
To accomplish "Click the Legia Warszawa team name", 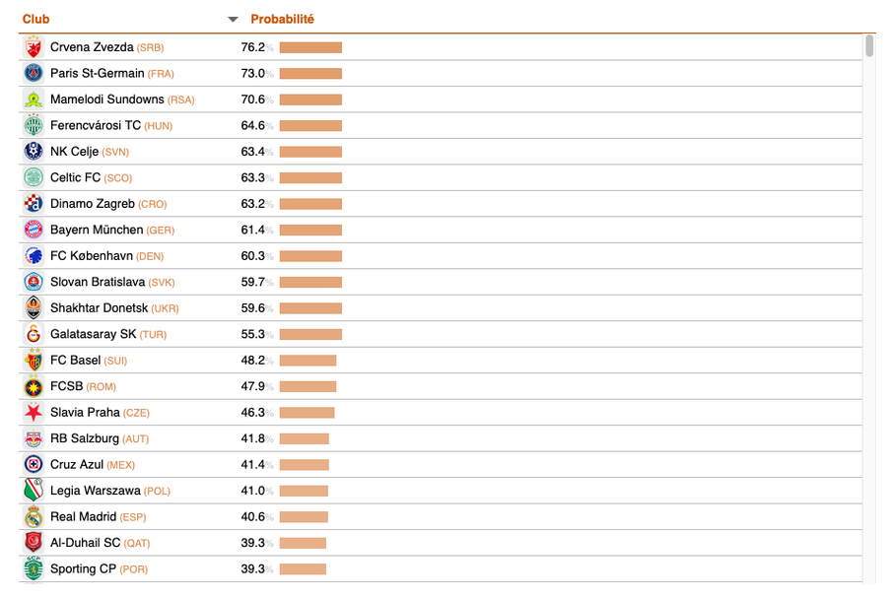I will pyautogui.click(x=95, y=491).
